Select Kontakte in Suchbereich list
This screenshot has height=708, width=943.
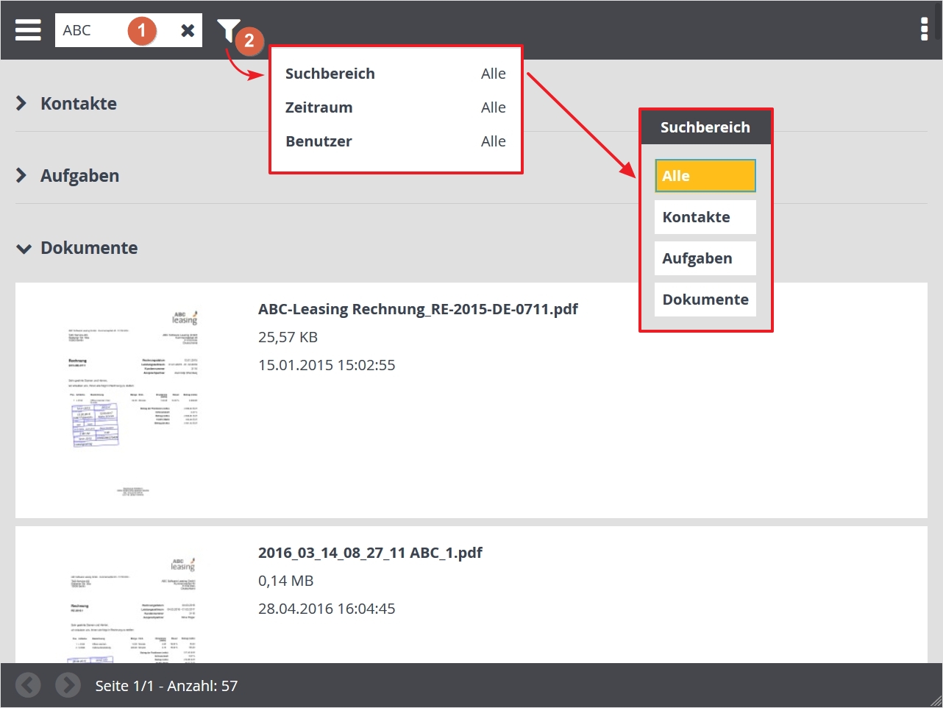coord(705,217)
